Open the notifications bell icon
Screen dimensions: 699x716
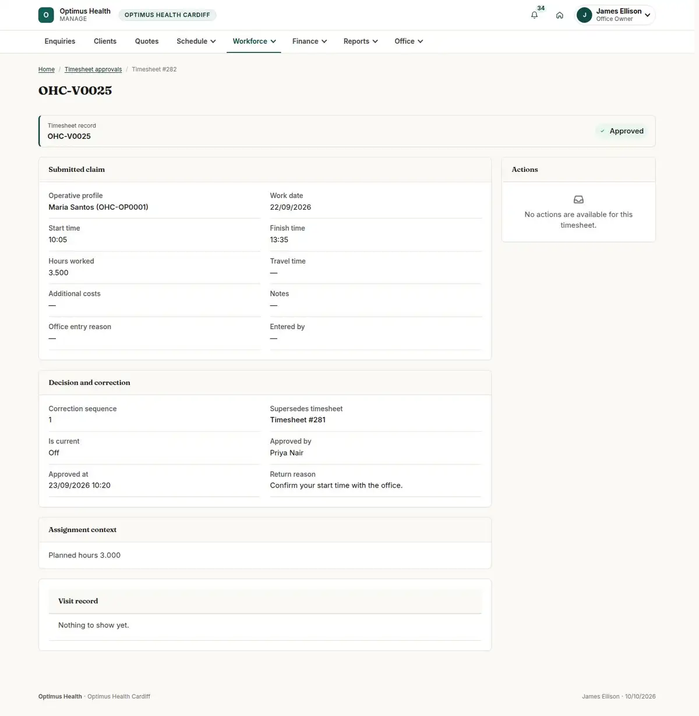click(x=534, y=15)
